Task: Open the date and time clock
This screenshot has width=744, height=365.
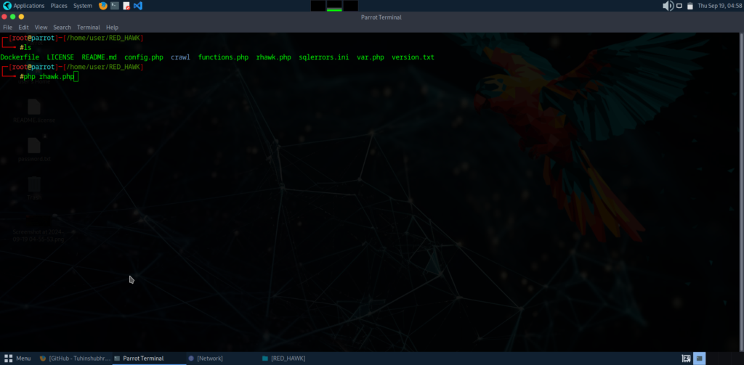Action: click(719, 6)
